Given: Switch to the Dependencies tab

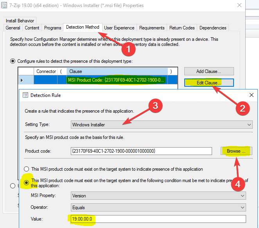Looking at the screenshot, I should 213,28.
